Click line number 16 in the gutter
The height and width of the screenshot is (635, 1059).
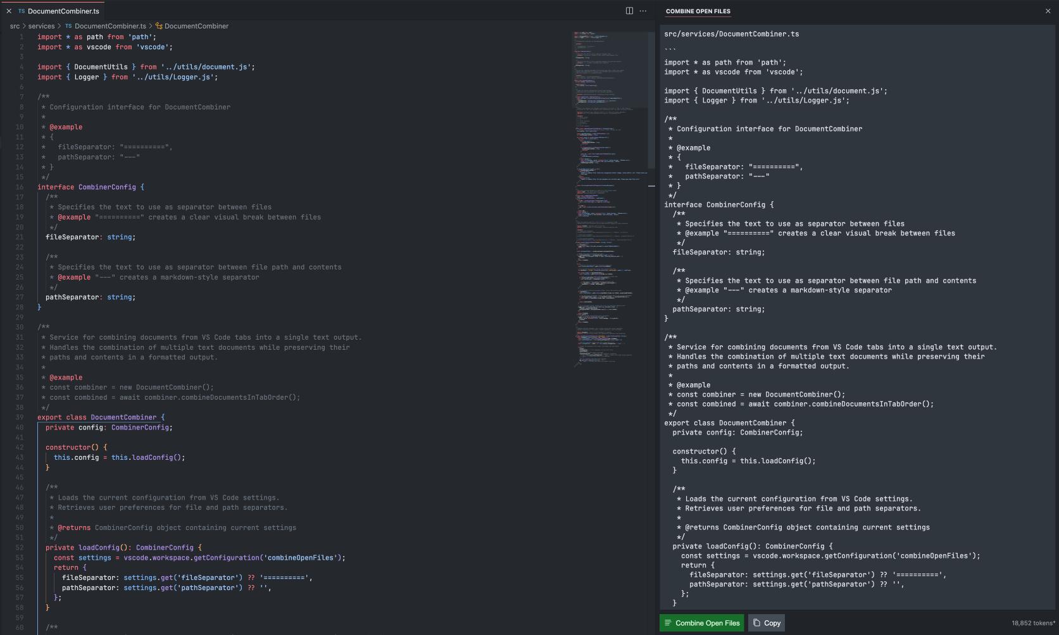[20, 187]
